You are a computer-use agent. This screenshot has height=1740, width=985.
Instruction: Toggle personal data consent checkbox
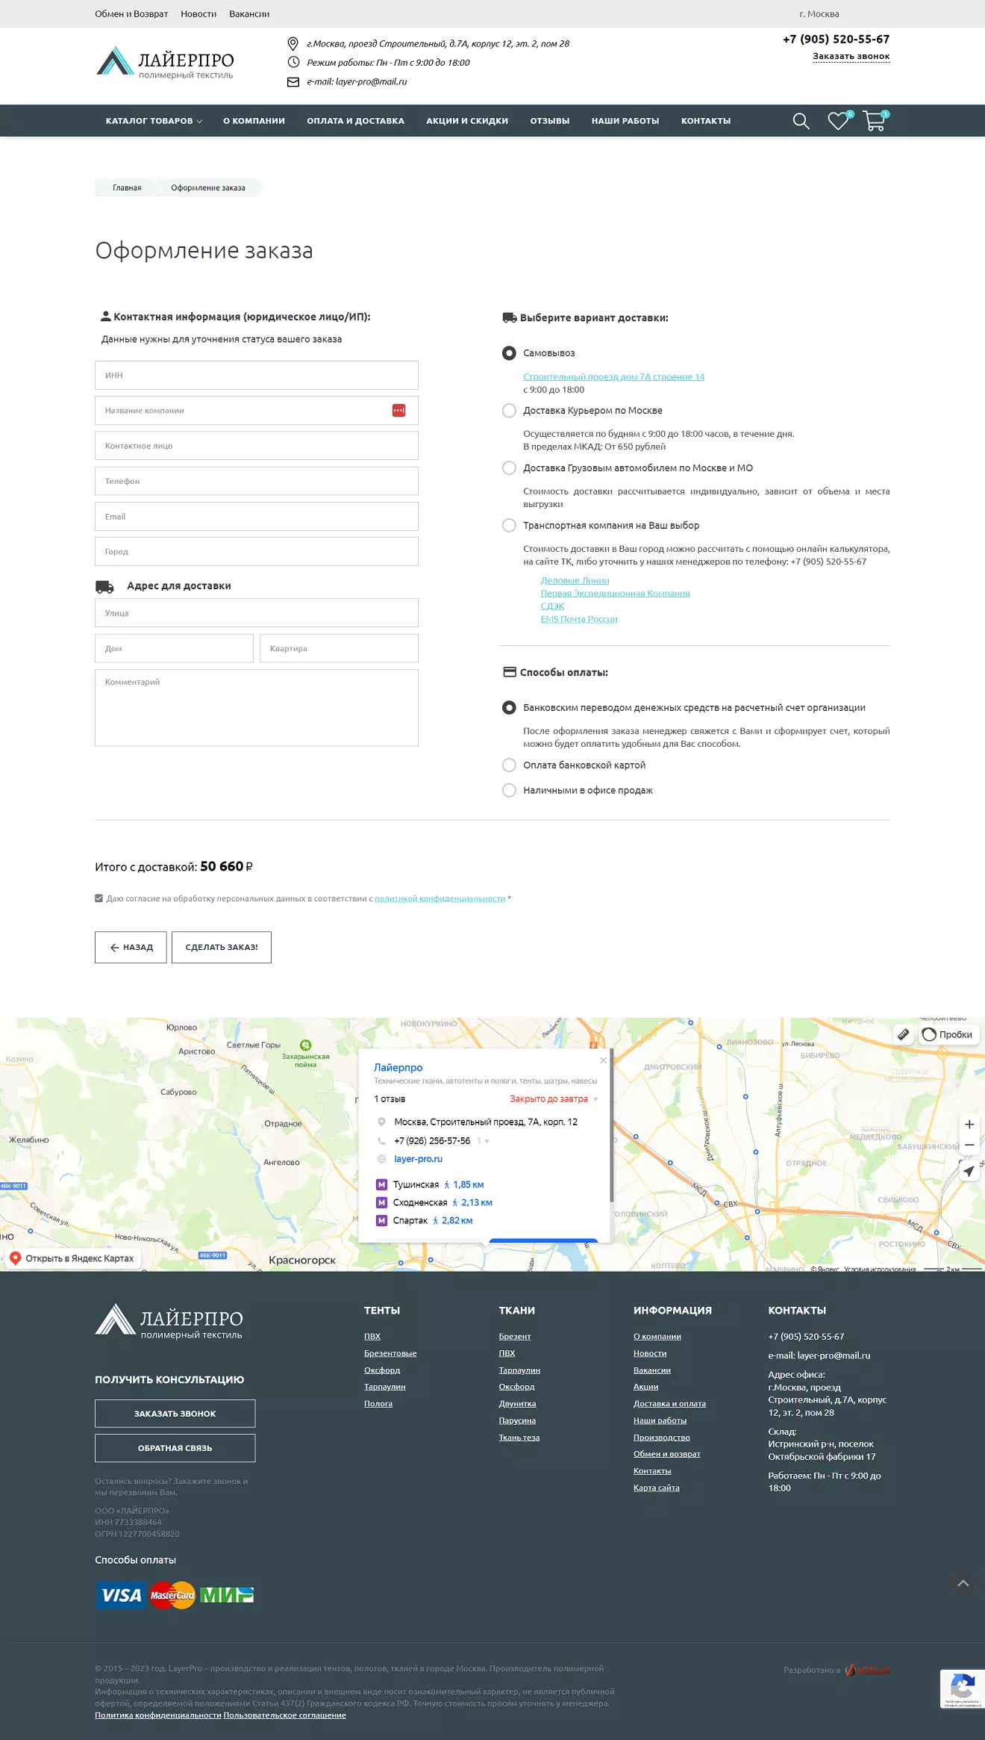pyautogui.click(x=98, y=898)
